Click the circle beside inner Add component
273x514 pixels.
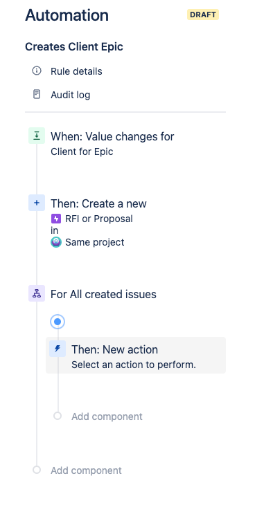58,416
